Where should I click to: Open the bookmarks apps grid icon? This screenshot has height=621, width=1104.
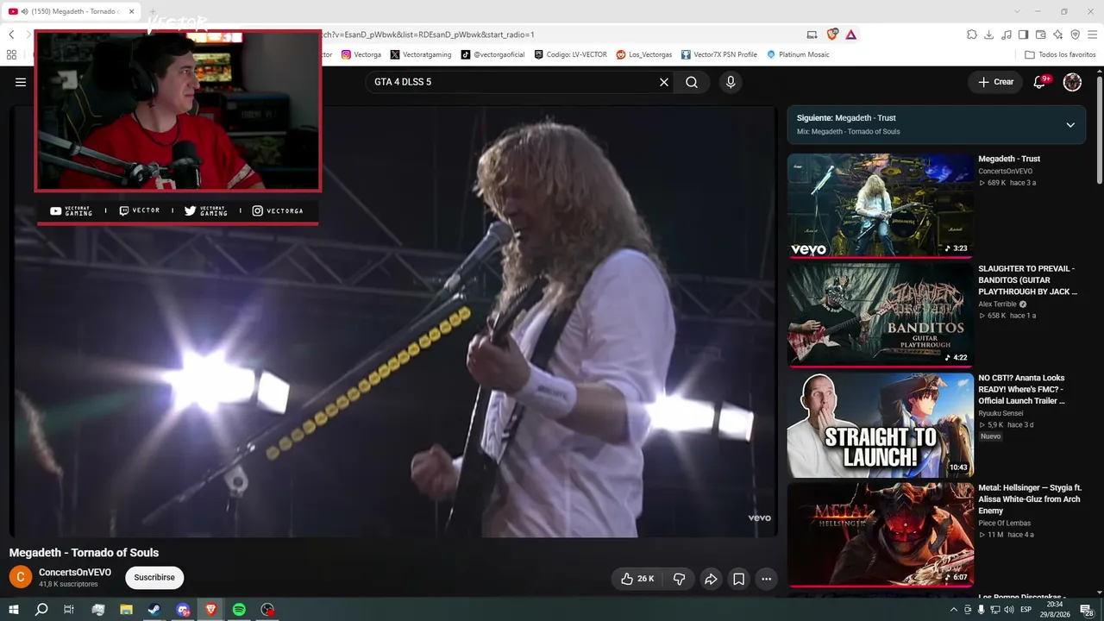pyautogui.click(x=11, y=54)
